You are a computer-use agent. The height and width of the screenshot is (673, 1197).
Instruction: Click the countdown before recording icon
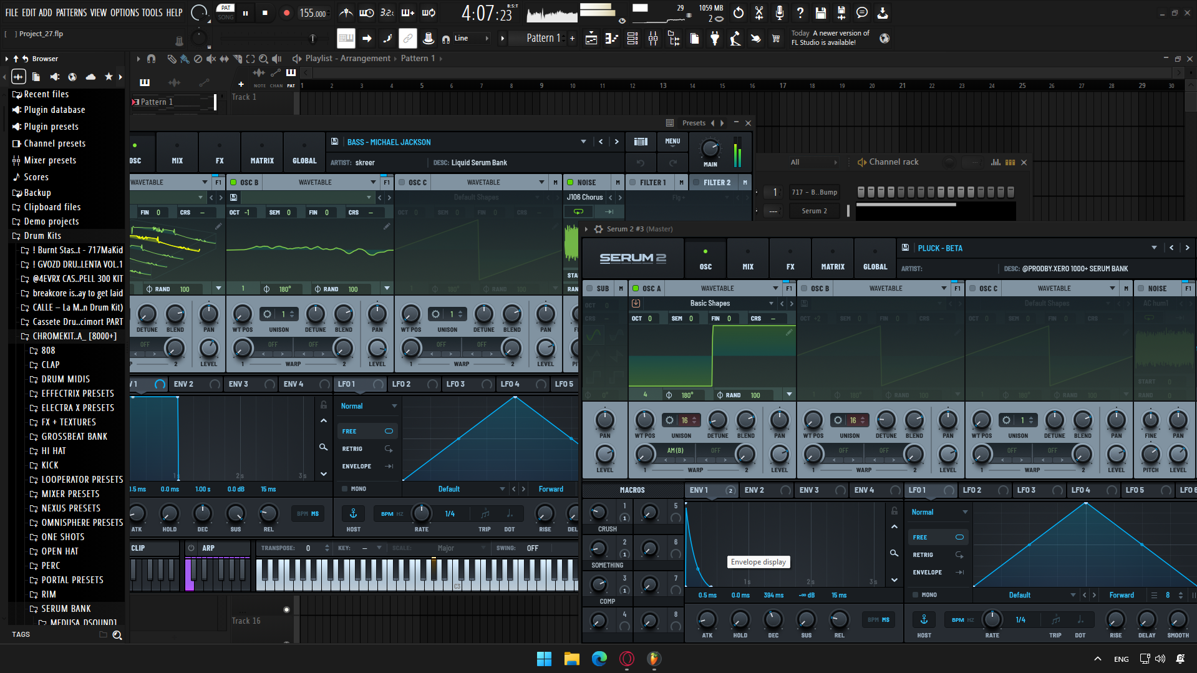(x=387, y=12)
